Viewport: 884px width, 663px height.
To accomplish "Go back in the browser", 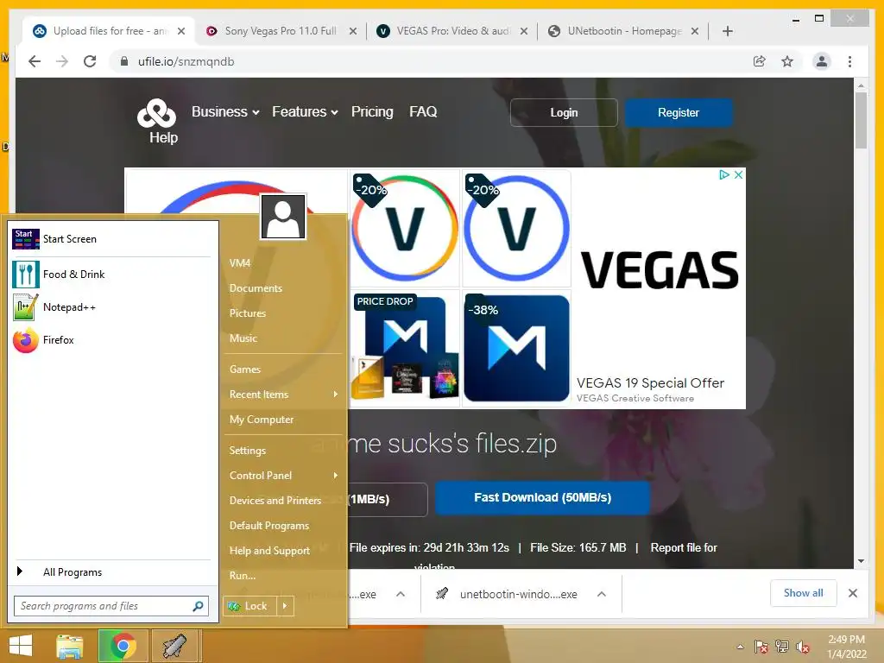I will 35,61.
